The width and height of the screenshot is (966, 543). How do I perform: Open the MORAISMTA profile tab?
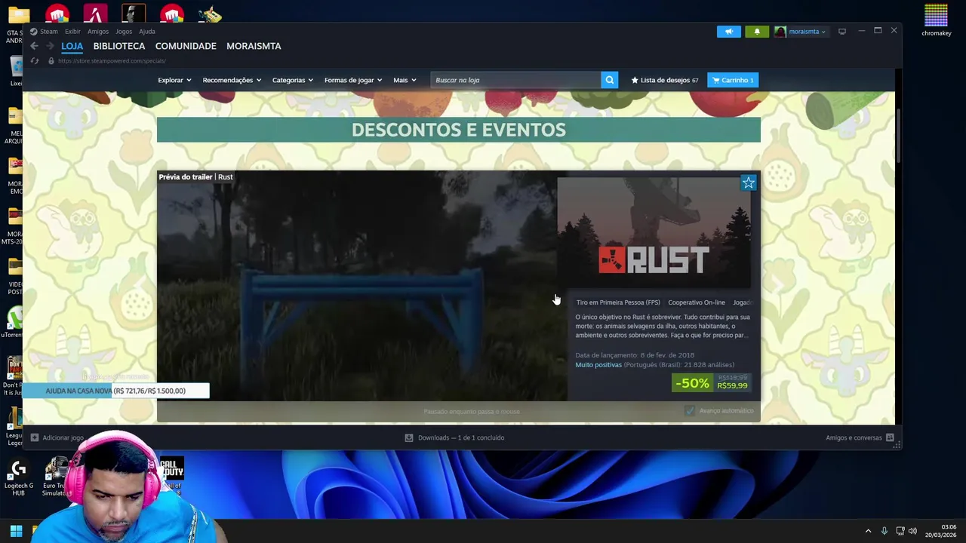(x=254, y=46)
